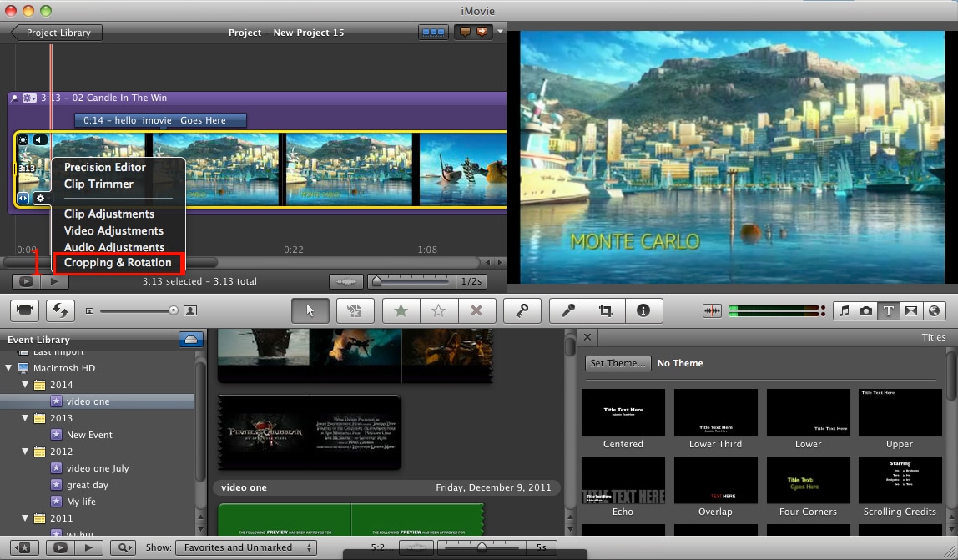The image size is (958, 560).
Task: Click the add selection to project button
Action: point(355,310)
